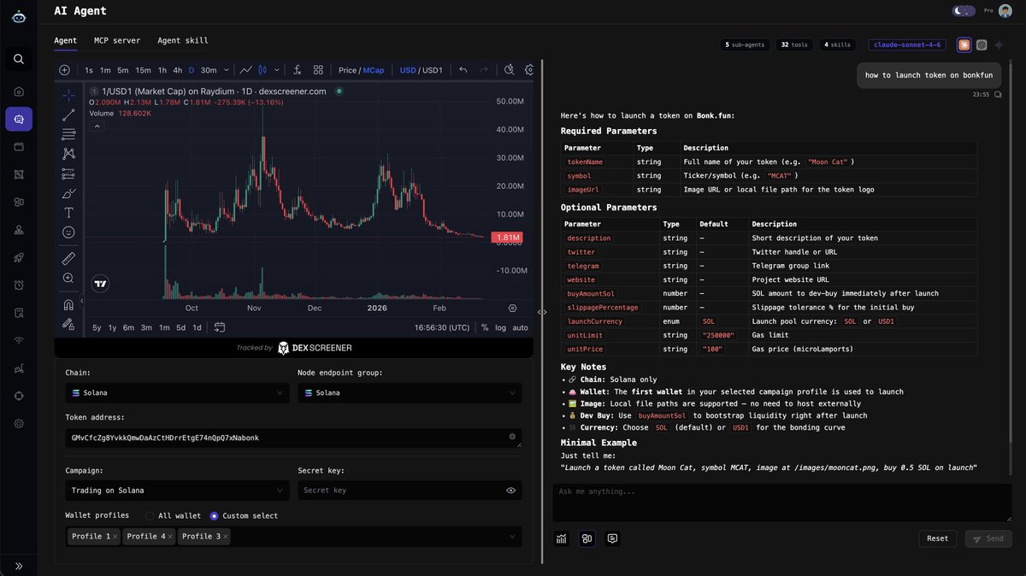Click the Secret key input field
The height and width of the screenshot is (576, 1026).
(x=410, y=491)
